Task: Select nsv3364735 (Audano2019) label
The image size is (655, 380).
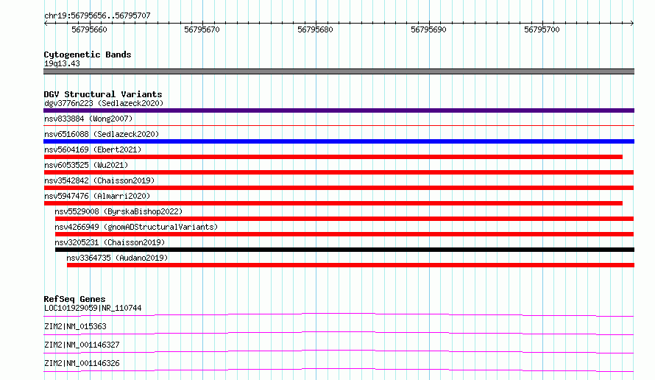Action: tap(117, 258)
